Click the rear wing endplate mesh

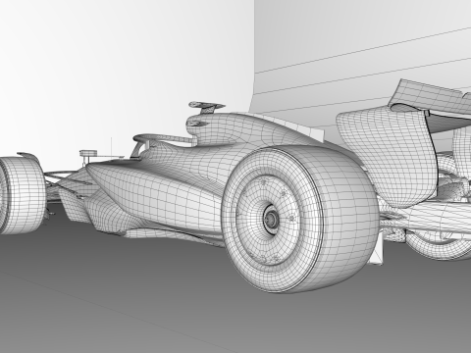[x=390, y=157]
